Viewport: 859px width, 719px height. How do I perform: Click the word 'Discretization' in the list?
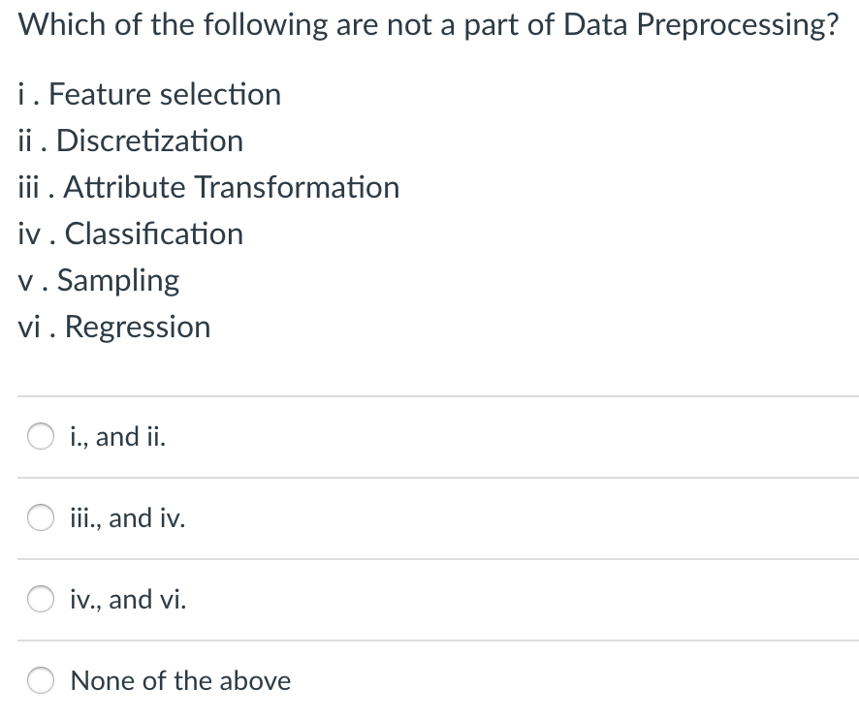pyautogui.click(x=150, y=141)
